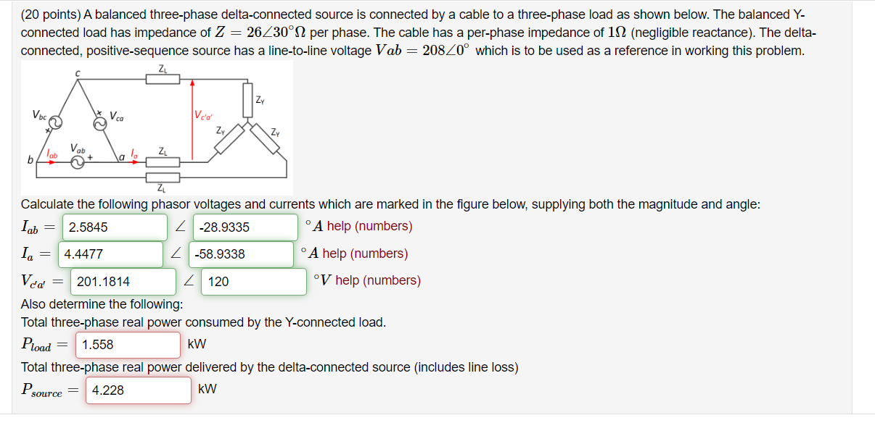Click the bottom ZL impedance box

click(161, 179)
